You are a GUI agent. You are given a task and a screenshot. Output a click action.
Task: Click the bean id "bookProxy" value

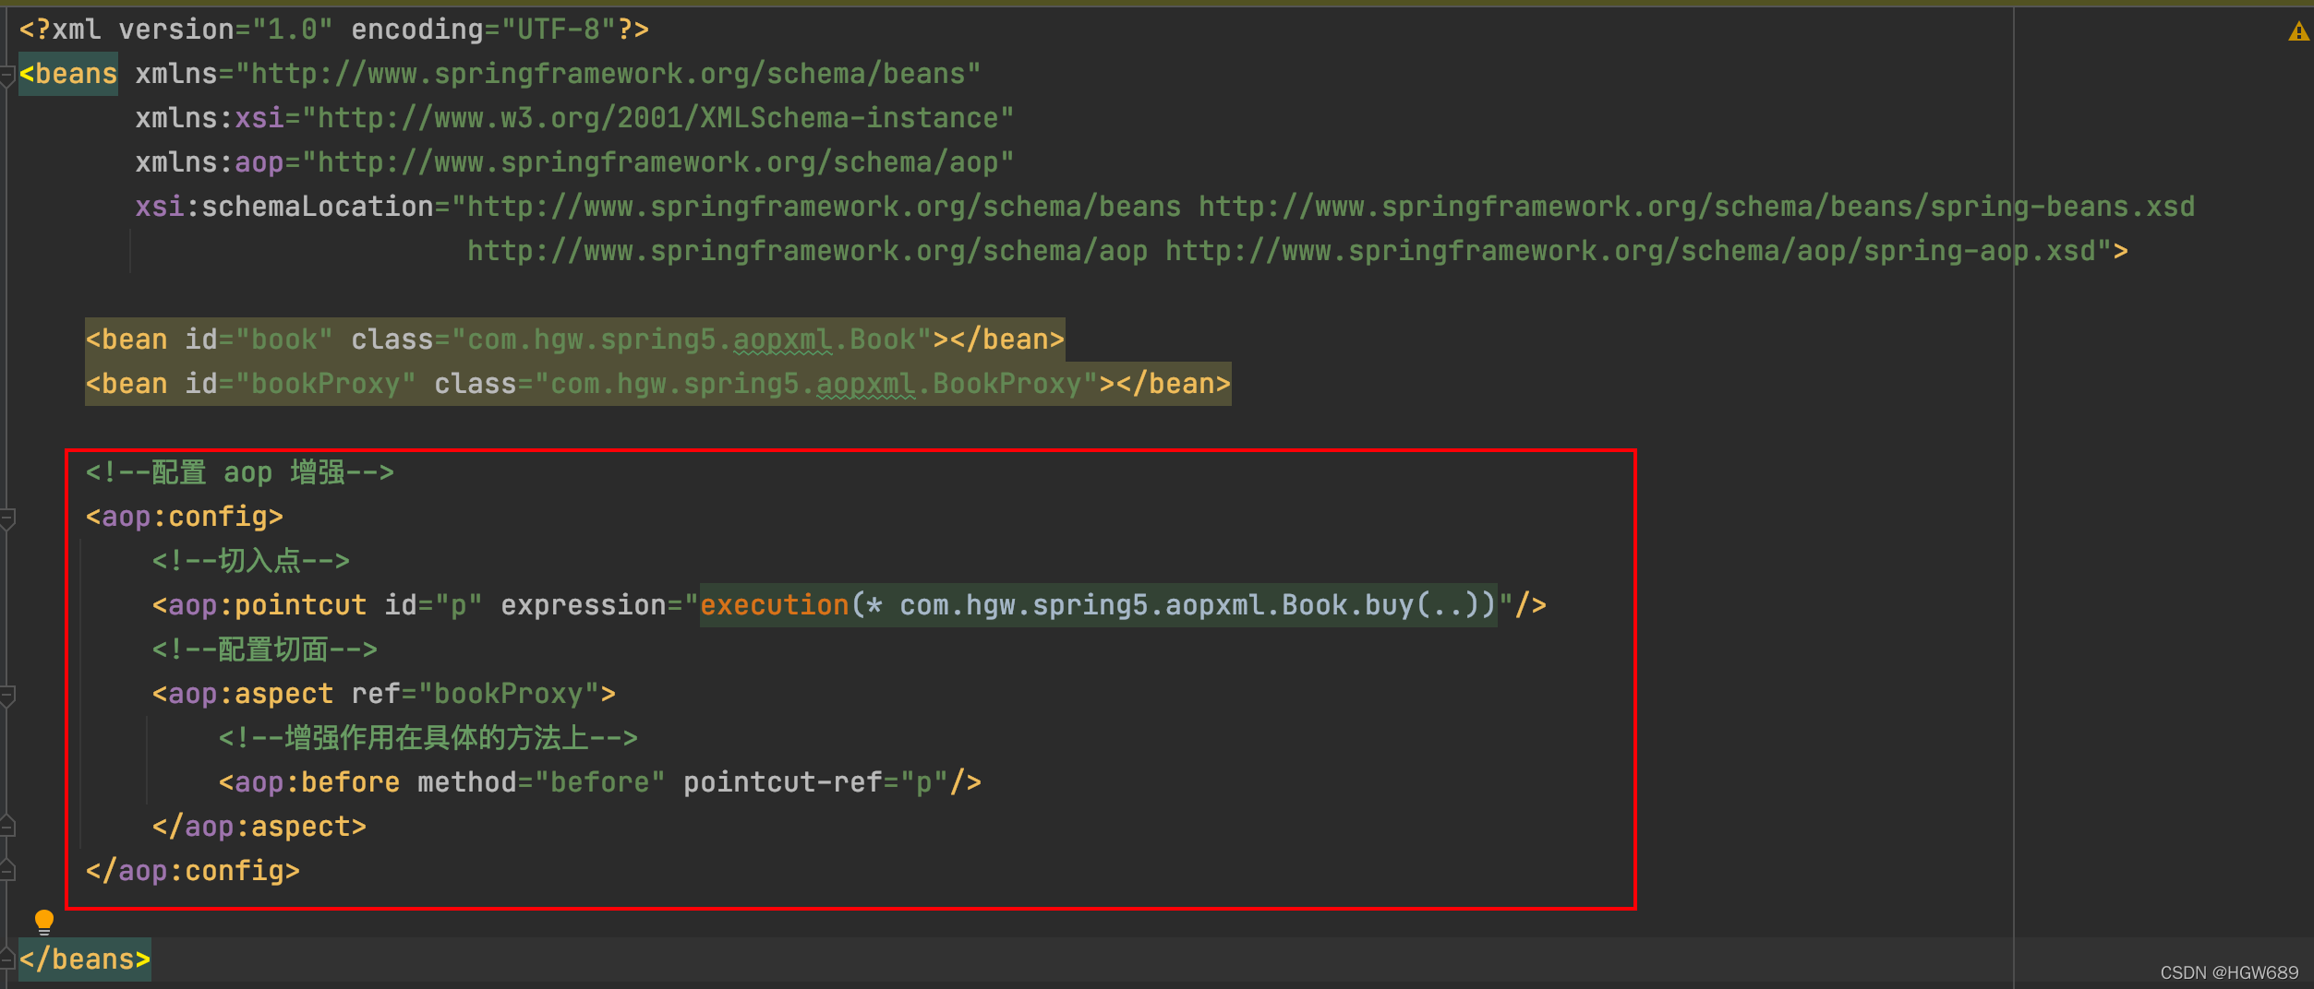326,384
